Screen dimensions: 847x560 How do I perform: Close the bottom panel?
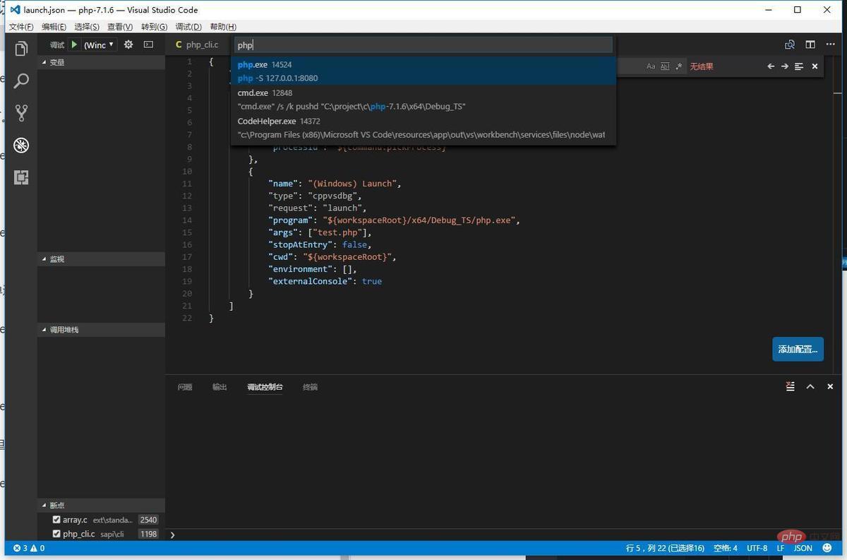tap(830, 387)
